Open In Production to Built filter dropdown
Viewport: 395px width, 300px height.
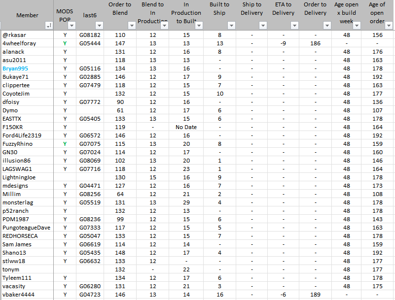pyautogui.click(x=198, y=25)
